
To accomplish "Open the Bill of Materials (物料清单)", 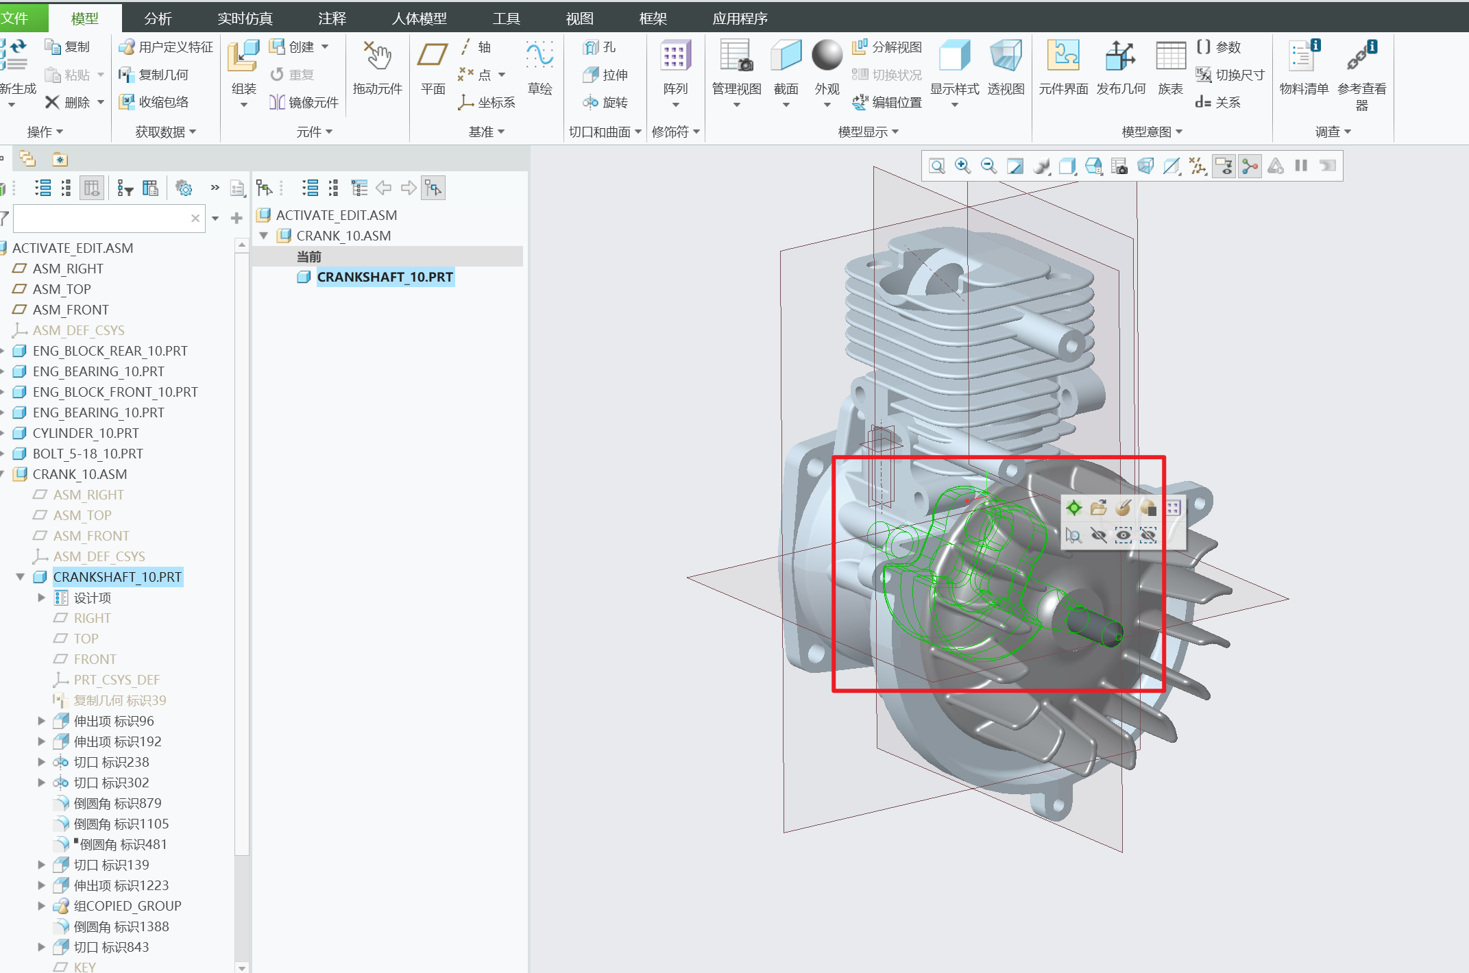I will pos(1304,58).
